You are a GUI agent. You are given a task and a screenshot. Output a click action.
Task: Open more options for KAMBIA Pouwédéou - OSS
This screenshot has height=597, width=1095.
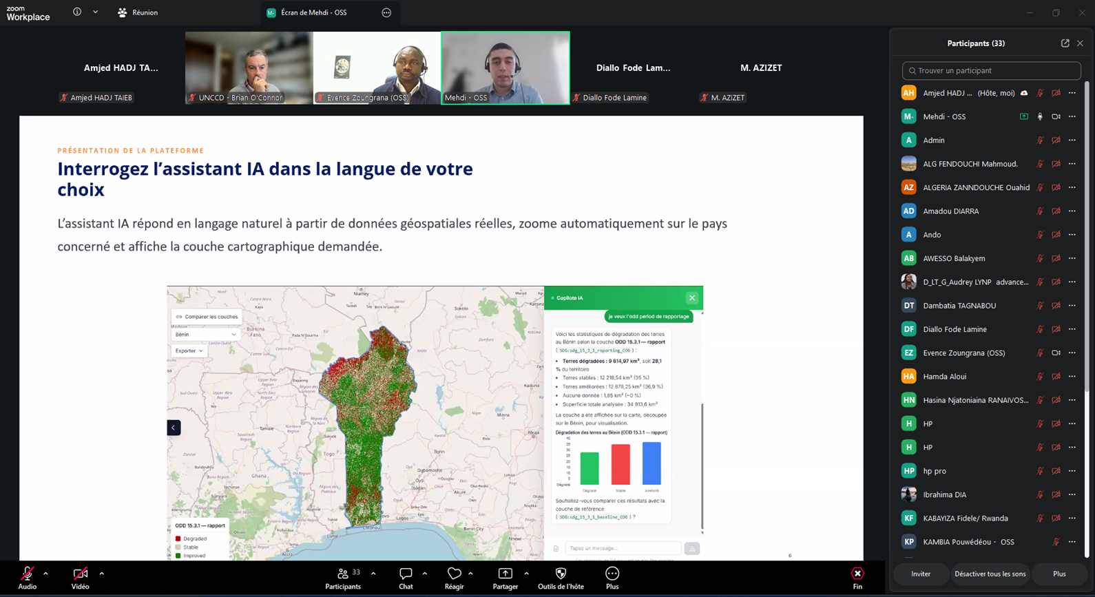tap(1072, 542)
